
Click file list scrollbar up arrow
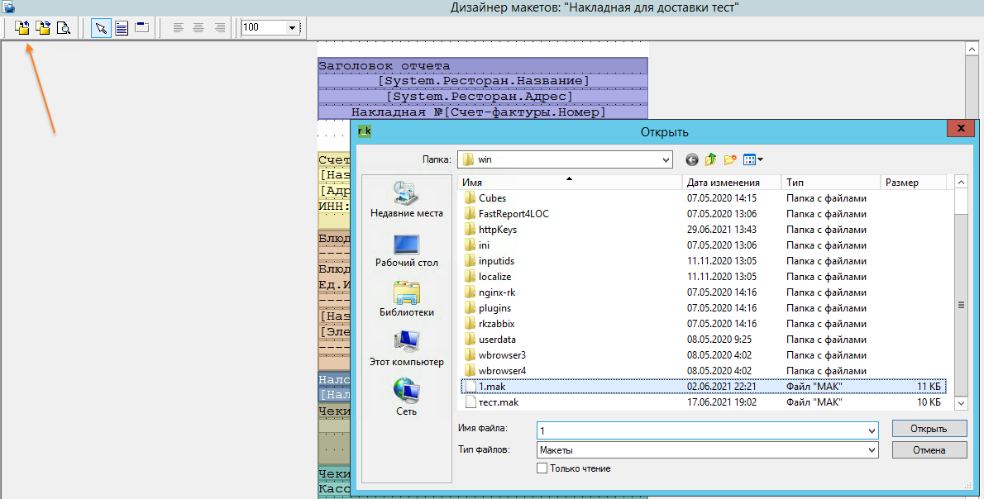[961, 183]
